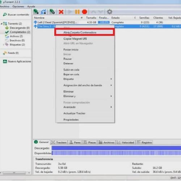
Task: Click the 4.53 GB size cell
Action: (x=92, y=22)
